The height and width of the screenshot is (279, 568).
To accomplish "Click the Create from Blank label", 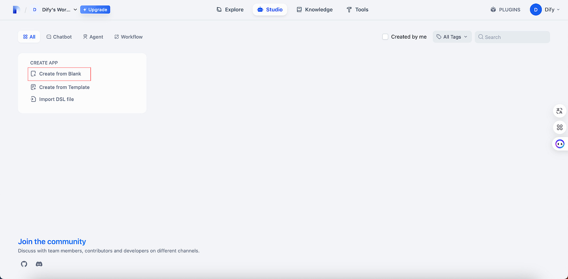I will [60, 74].
